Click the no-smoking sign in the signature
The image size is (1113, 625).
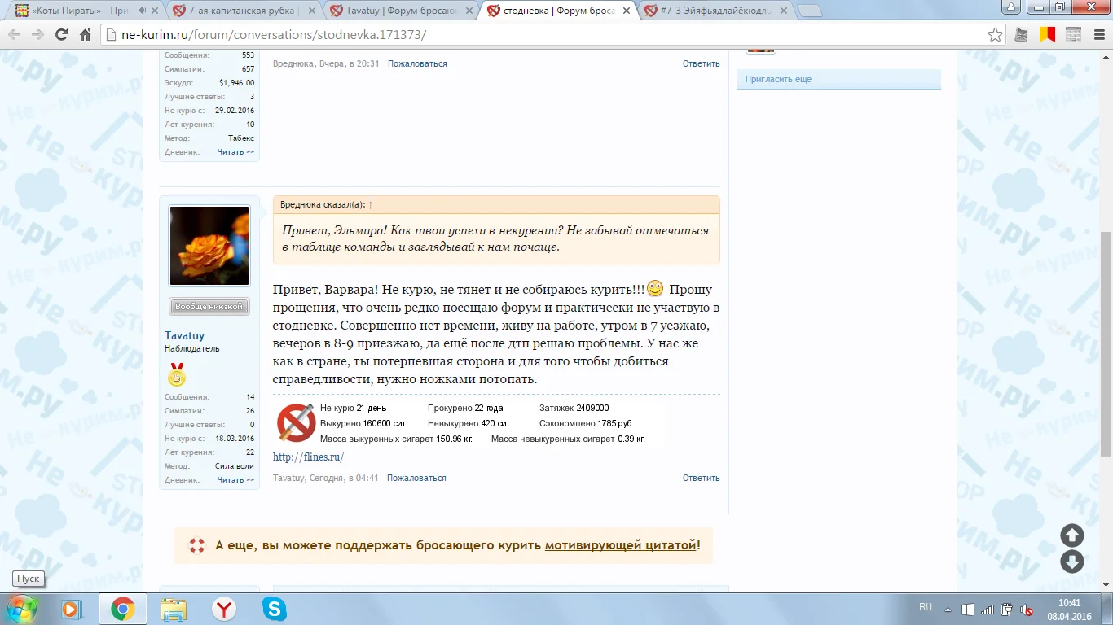[x=297, y=422]
